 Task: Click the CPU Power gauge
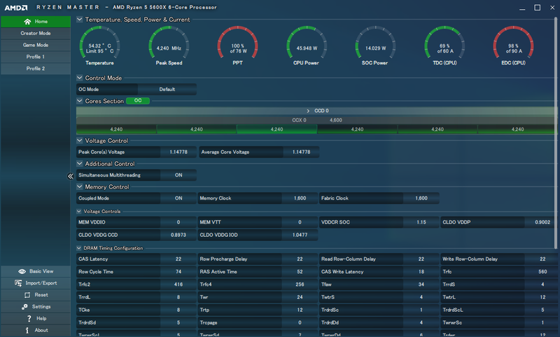(x=307, y=46)
